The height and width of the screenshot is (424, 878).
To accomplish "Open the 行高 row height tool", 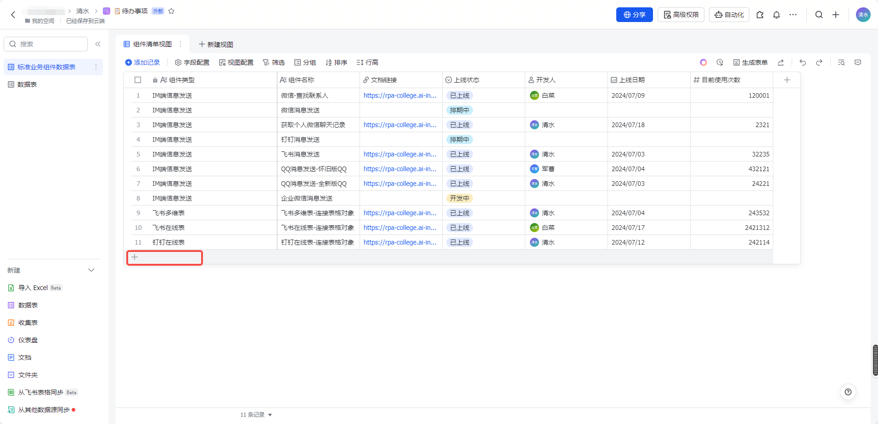I will [x=367, y=62].
